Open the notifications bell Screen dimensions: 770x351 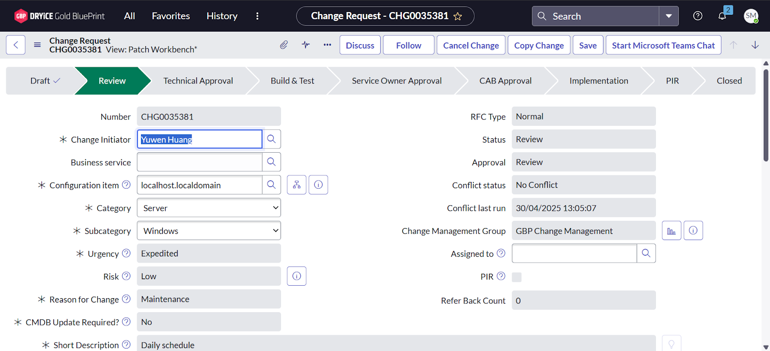(x=722, y=16)
